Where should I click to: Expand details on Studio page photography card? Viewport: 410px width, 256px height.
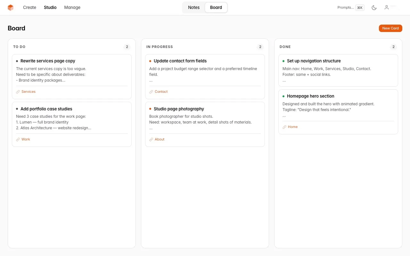tap(151, 128)
